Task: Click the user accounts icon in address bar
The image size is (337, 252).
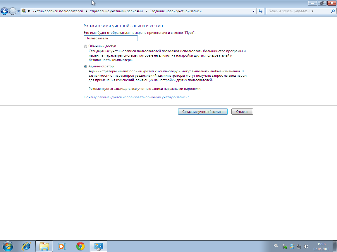Action: coord(24,11)
